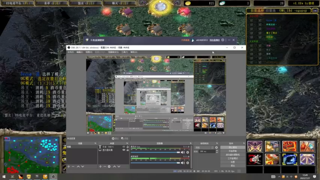This screenshot has height=180, width=320.
Task: Click the exit button in Controls
Action: (233, 166)
